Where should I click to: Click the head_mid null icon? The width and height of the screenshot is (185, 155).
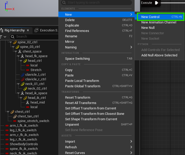[28, 102]
